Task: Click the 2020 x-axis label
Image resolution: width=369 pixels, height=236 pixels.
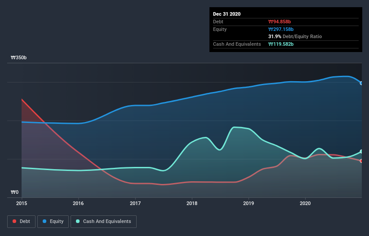Action: click(x=305, y=203)
